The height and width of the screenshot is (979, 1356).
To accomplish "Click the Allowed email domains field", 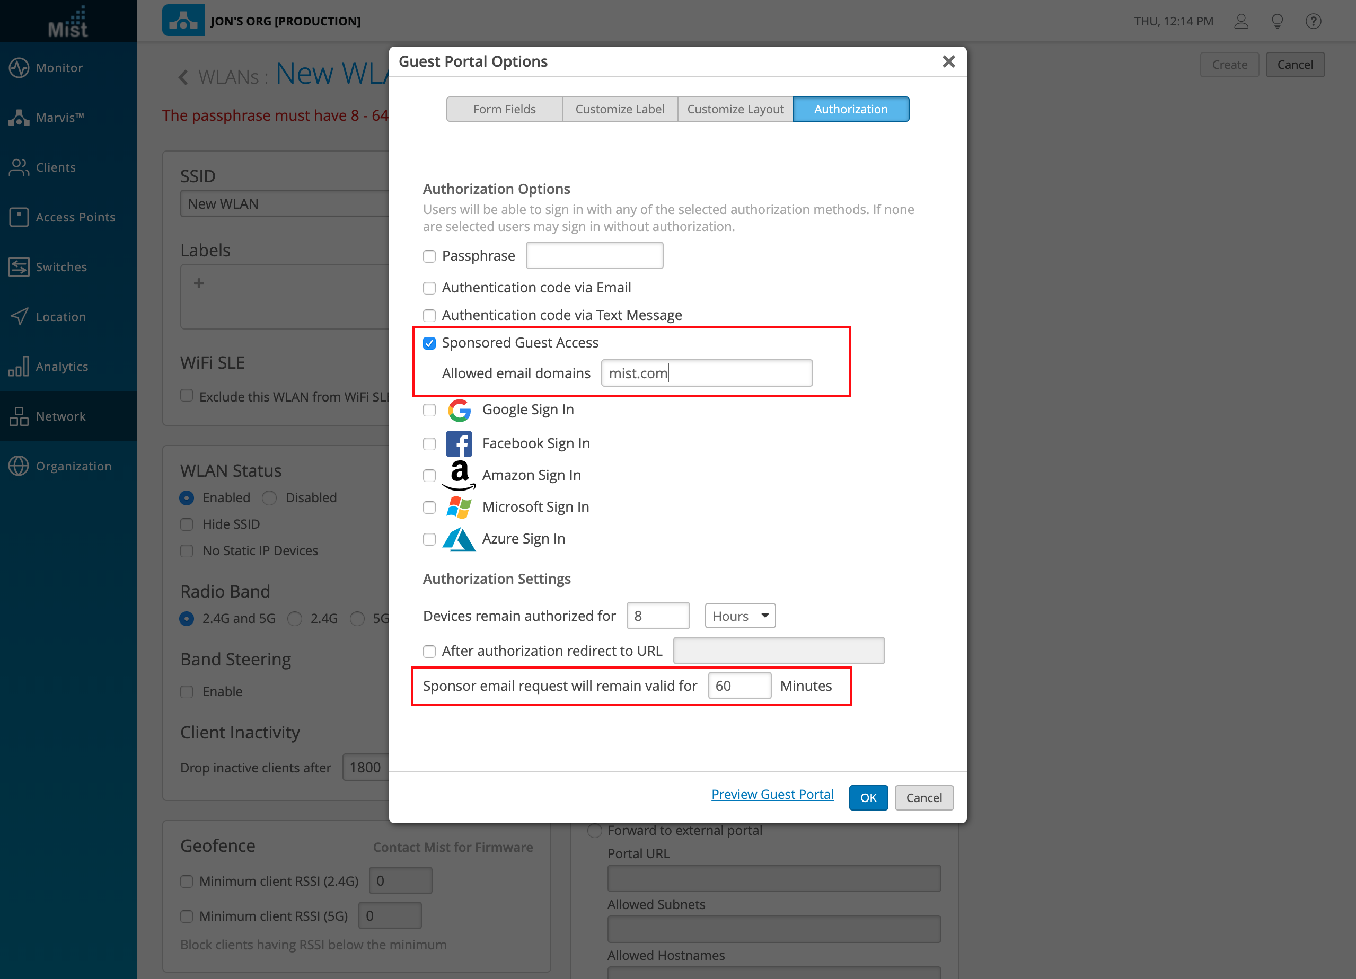I will point(706,373).
